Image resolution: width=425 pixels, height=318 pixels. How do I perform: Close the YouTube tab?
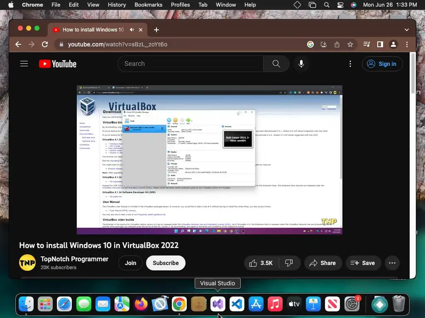click(141, 30)
